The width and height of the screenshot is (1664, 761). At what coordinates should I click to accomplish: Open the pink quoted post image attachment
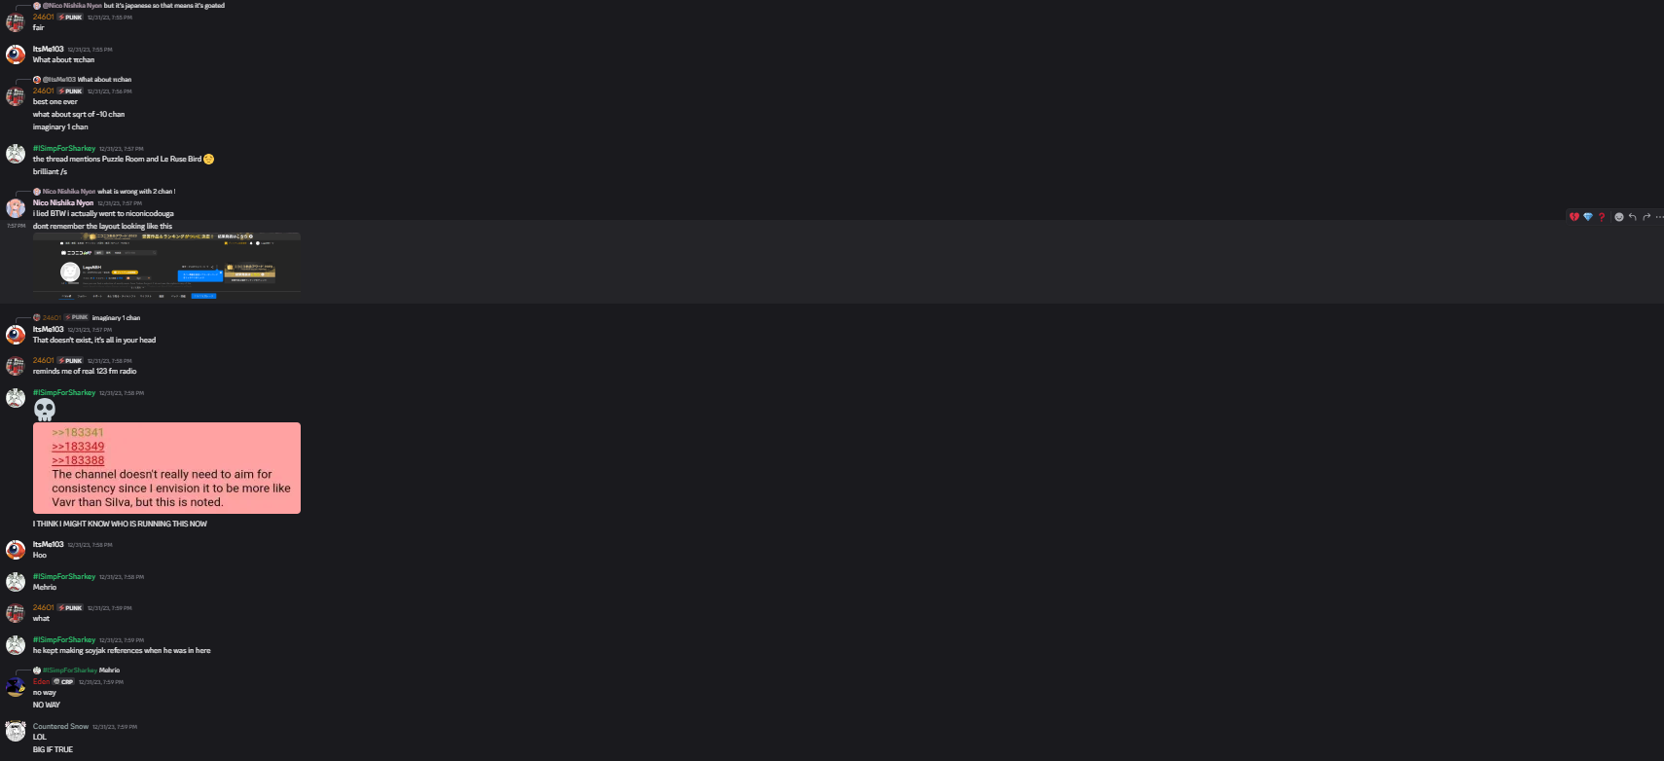166,468
